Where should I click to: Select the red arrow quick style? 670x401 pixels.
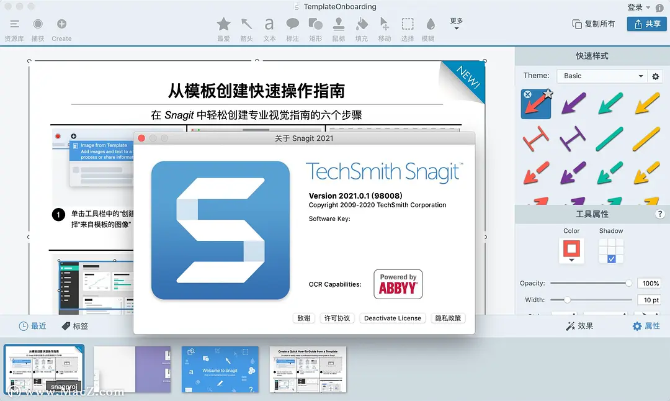(536, 104)
